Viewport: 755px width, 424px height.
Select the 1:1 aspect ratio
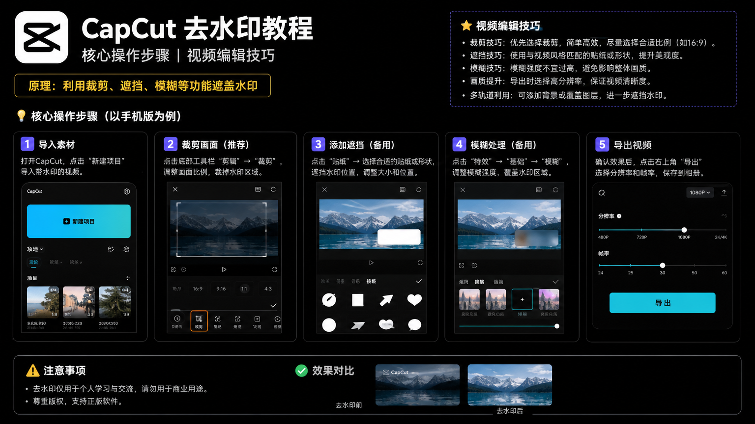tap(244, 289)
